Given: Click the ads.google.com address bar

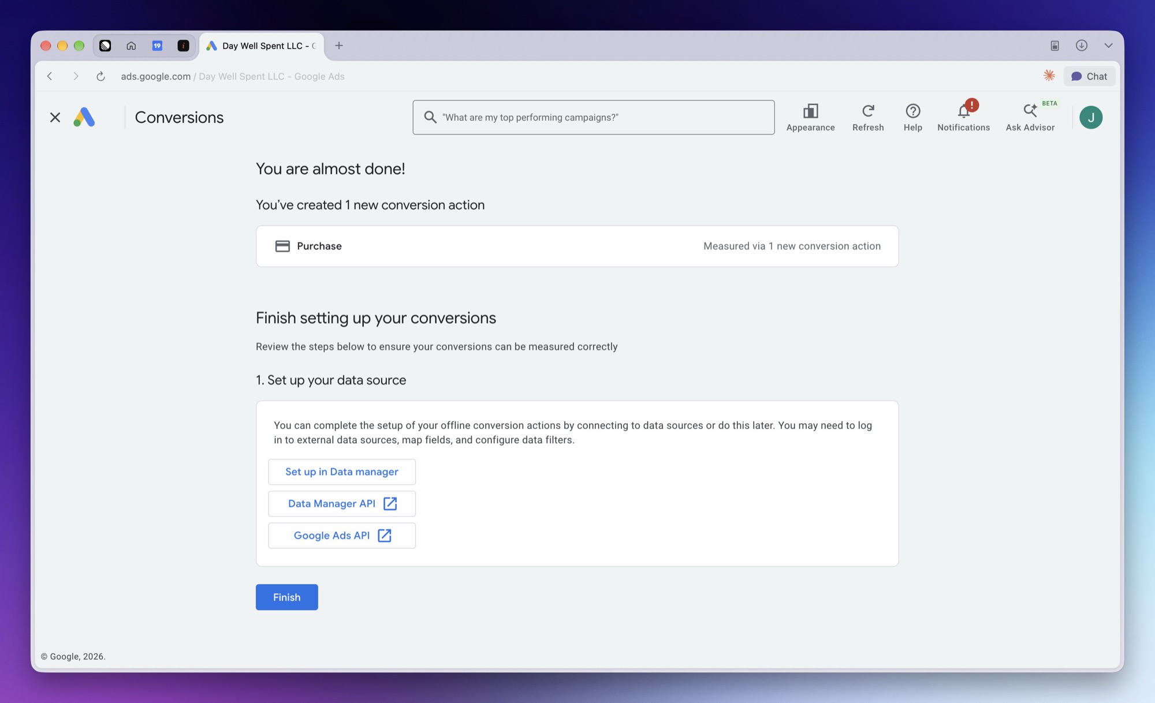Looking at the screenshot, I should click(x=232, y=76).
